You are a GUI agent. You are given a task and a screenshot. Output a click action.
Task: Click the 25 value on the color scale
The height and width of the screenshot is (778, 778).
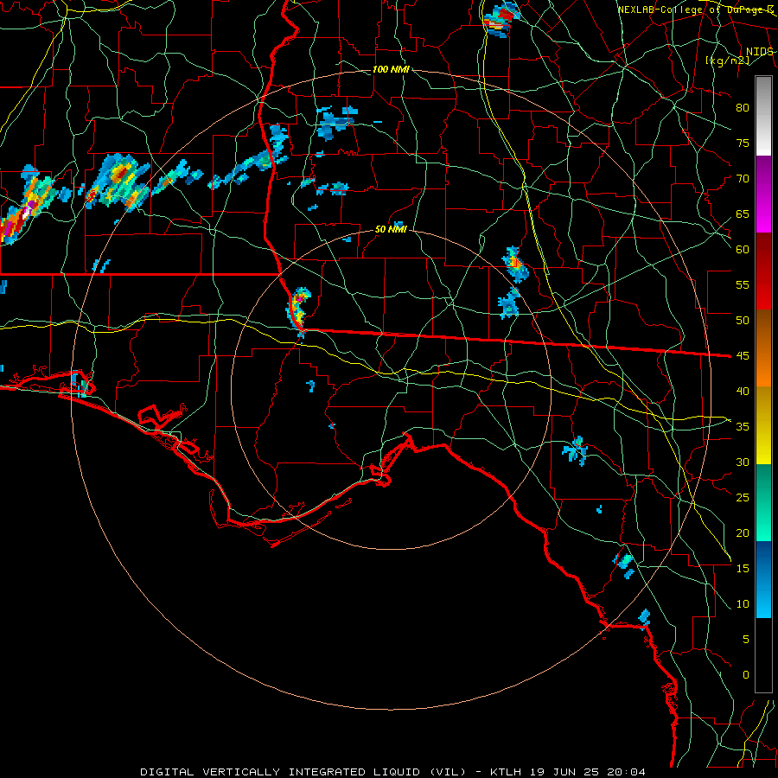(743, 498)
